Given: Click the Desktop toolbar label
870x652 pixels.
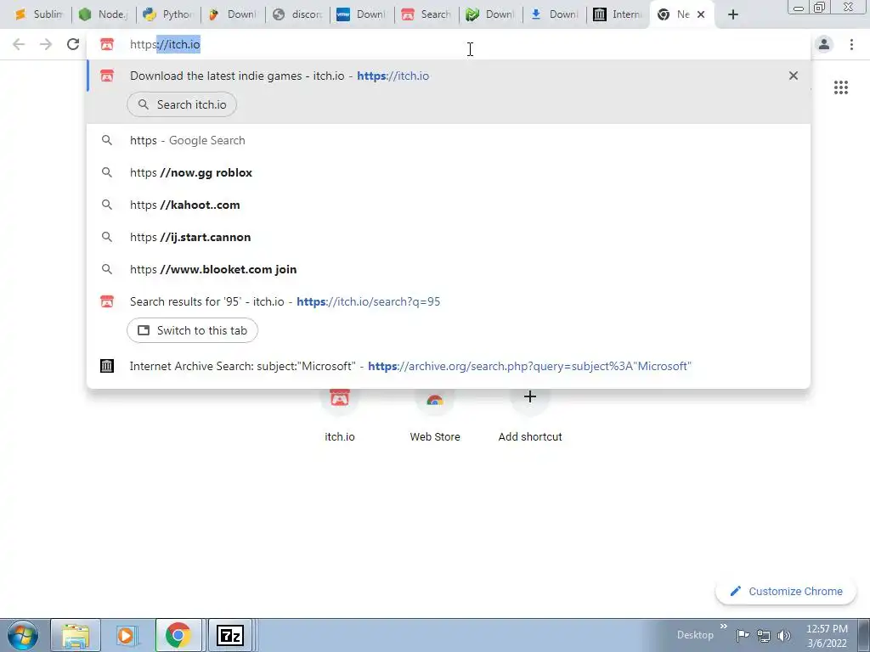Looking at the screenshot, I should [695, 635].
